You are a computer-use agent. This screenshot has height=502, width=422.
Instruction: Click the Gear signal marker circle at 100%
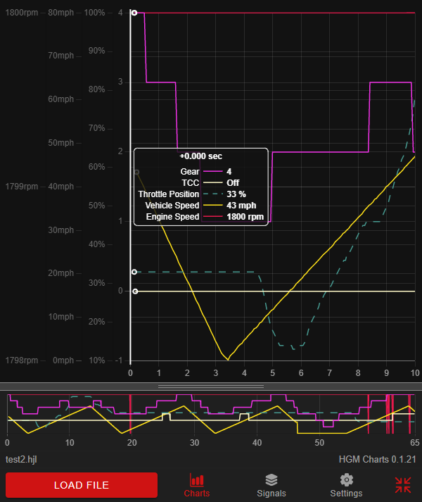134,13
